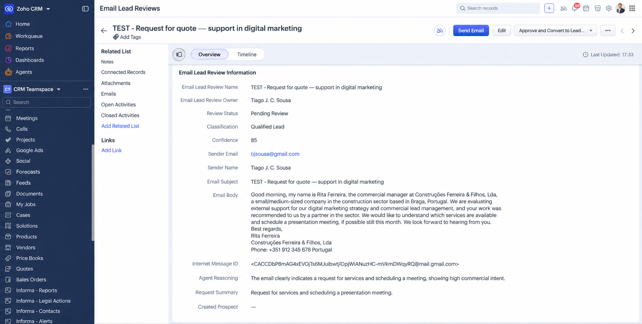Click the Add Related List link
Screen dimensions: 642x324
click(120, 126)
